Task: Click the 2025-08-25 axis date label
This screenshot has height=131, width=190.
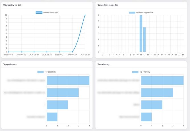Action: point(85,55)
